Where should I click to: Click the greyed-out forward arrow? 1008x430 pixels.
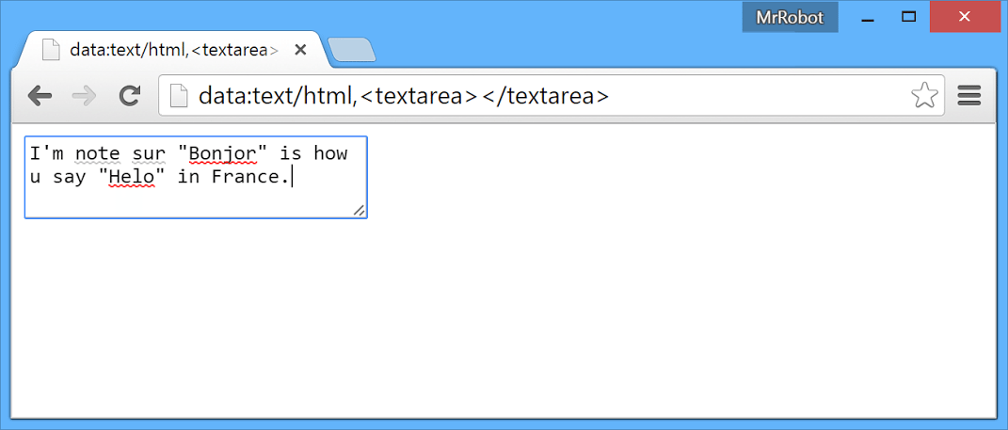[84, 96]
